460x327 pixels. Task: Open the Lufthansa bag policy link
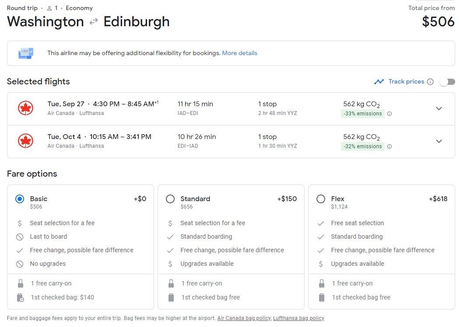pyautogui.click(x=298, y=318)
